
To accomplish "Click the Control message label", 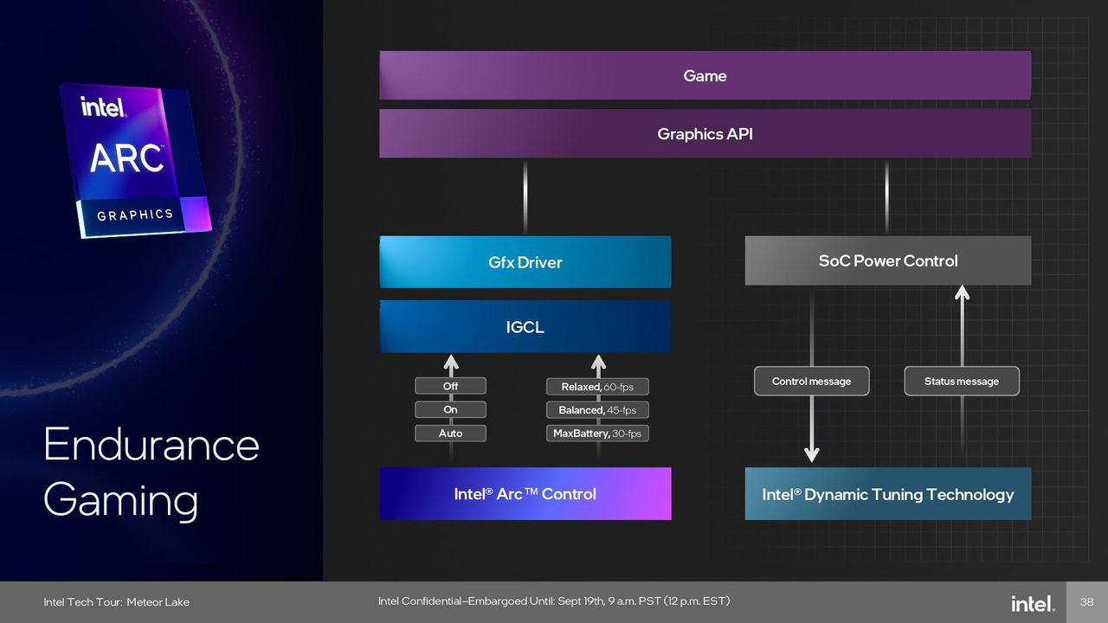I will tap(811, 381).
